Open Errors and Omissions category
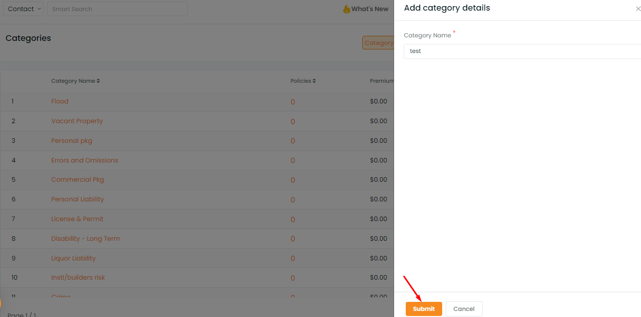641x317 pixels. [x=84, y=161]
